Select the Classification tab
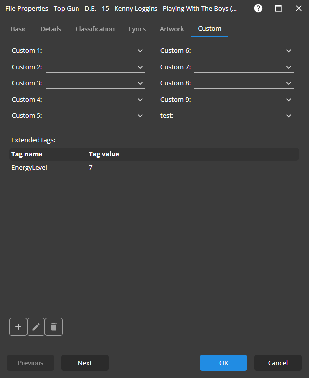Image resolution: width=309 pixels, height=378 pixels. [x=95, y=29]
